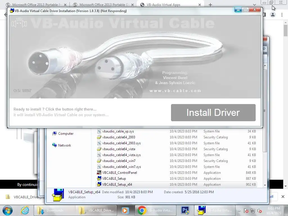Click the vbaudio_cable_xp.sys file icon

pos(99,131)
